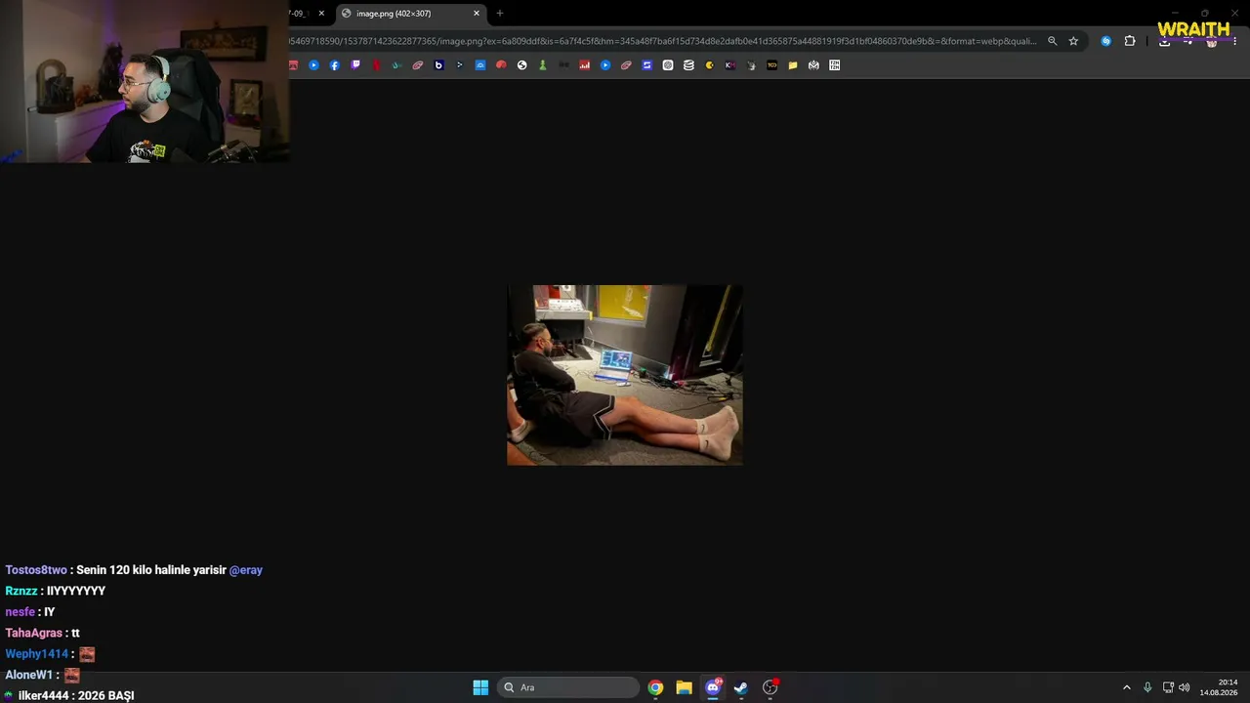Click chat username Tostos8two
The height and width of the screenshot is (703, 1250).
point(36,570)
